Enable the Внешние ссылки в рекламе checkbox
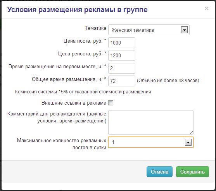Image resolution: width=216 pixels, height=191 pixels. [111, 103]
